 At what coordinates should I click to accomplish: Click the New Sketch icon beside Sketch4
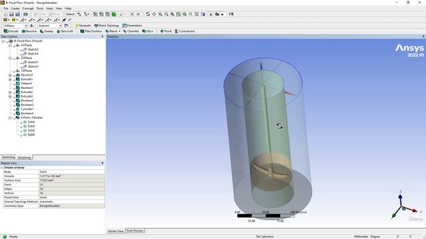coord(66,25)
